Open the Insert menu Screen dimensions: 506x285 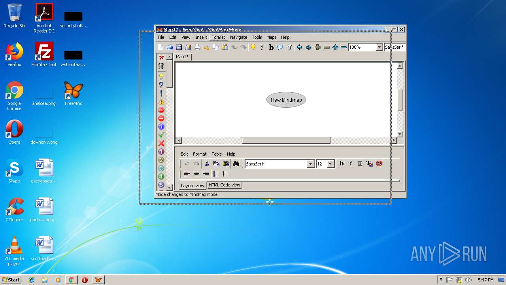(201, 37)
